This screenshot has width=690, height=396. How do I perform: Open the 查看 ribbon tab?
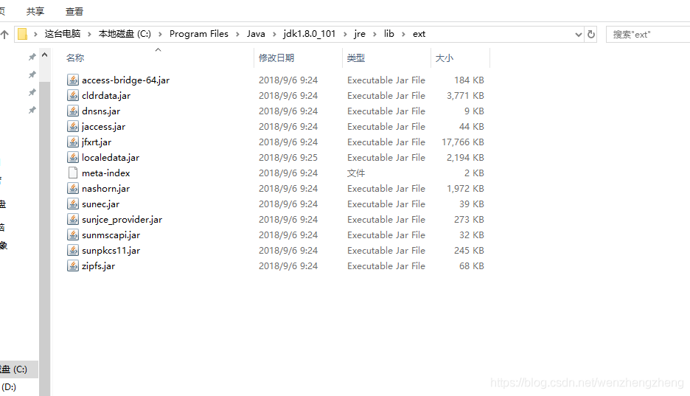[74, 12]
